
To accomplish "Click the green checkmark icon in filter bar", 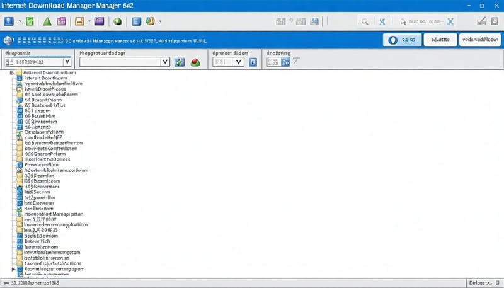I will pos(180,62).
